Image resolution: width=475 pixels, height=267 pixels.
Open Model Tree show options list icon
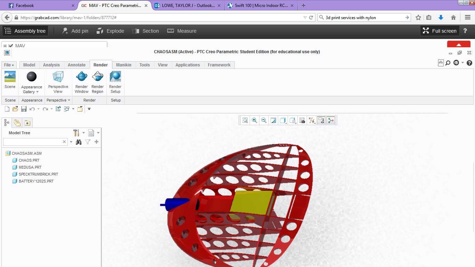[x=91, y=133]
